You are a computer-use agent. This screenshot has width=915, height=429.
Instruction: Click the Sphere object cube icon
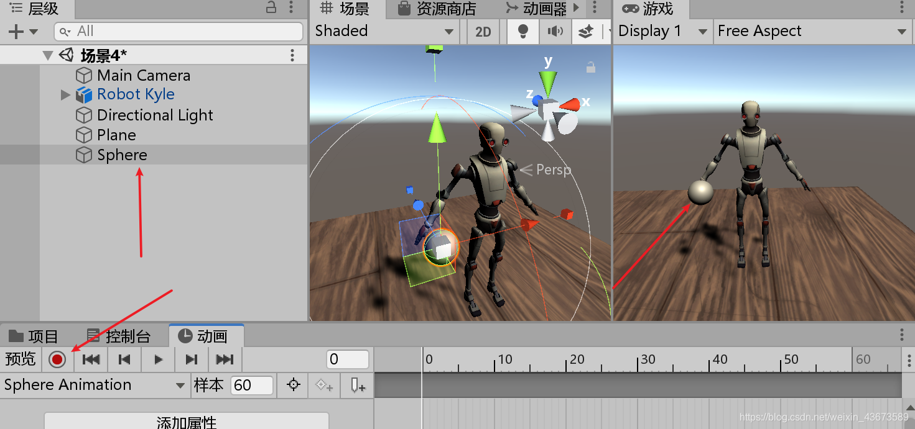click(x=84, y=155)
